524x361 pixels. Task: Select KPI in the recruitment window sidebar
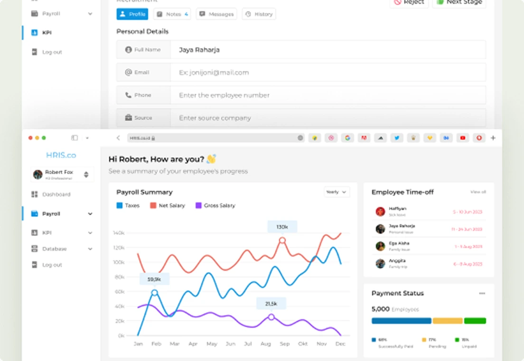[47, 32]
